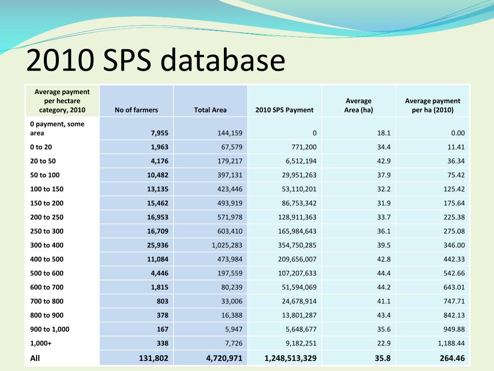Click total farmers cell '131,802'
494x371 pixels.
[153, 358]
